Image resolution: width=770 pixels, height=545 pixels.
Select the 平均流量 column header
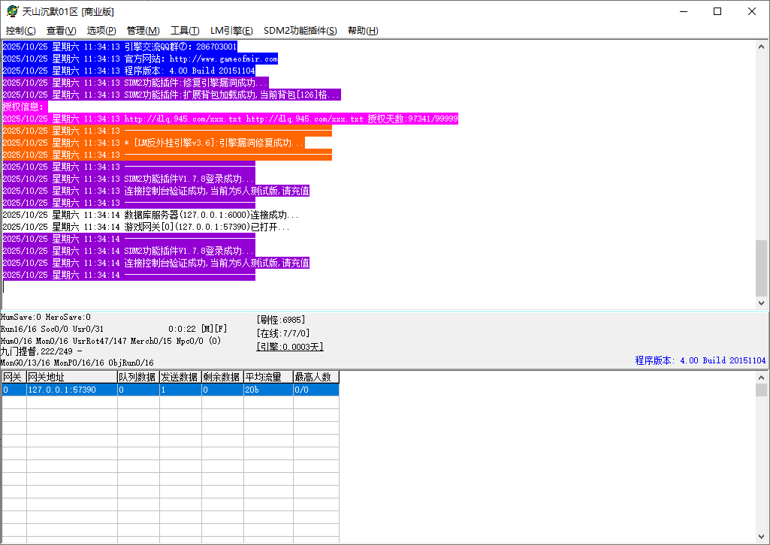tap(267, 377)
